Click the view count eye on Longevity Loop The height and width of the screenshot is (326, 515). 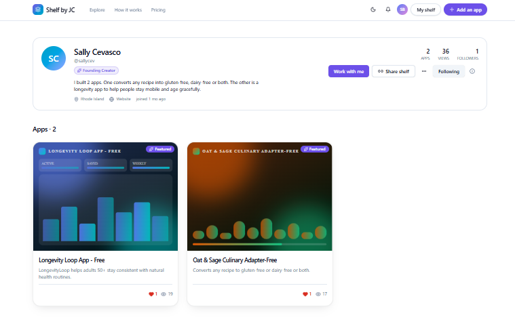[x=164, y=294]
